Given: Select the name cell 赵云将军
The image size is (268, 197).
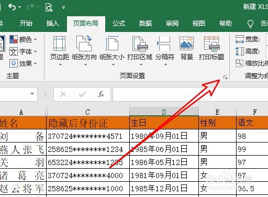Looking at the screenshot, I should (x=23, y=188).
